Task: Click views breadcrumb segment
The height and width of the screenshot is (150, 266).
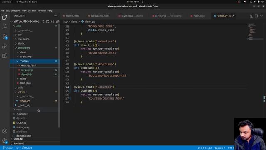Action: pyautogui.click(x=74, y=22)
